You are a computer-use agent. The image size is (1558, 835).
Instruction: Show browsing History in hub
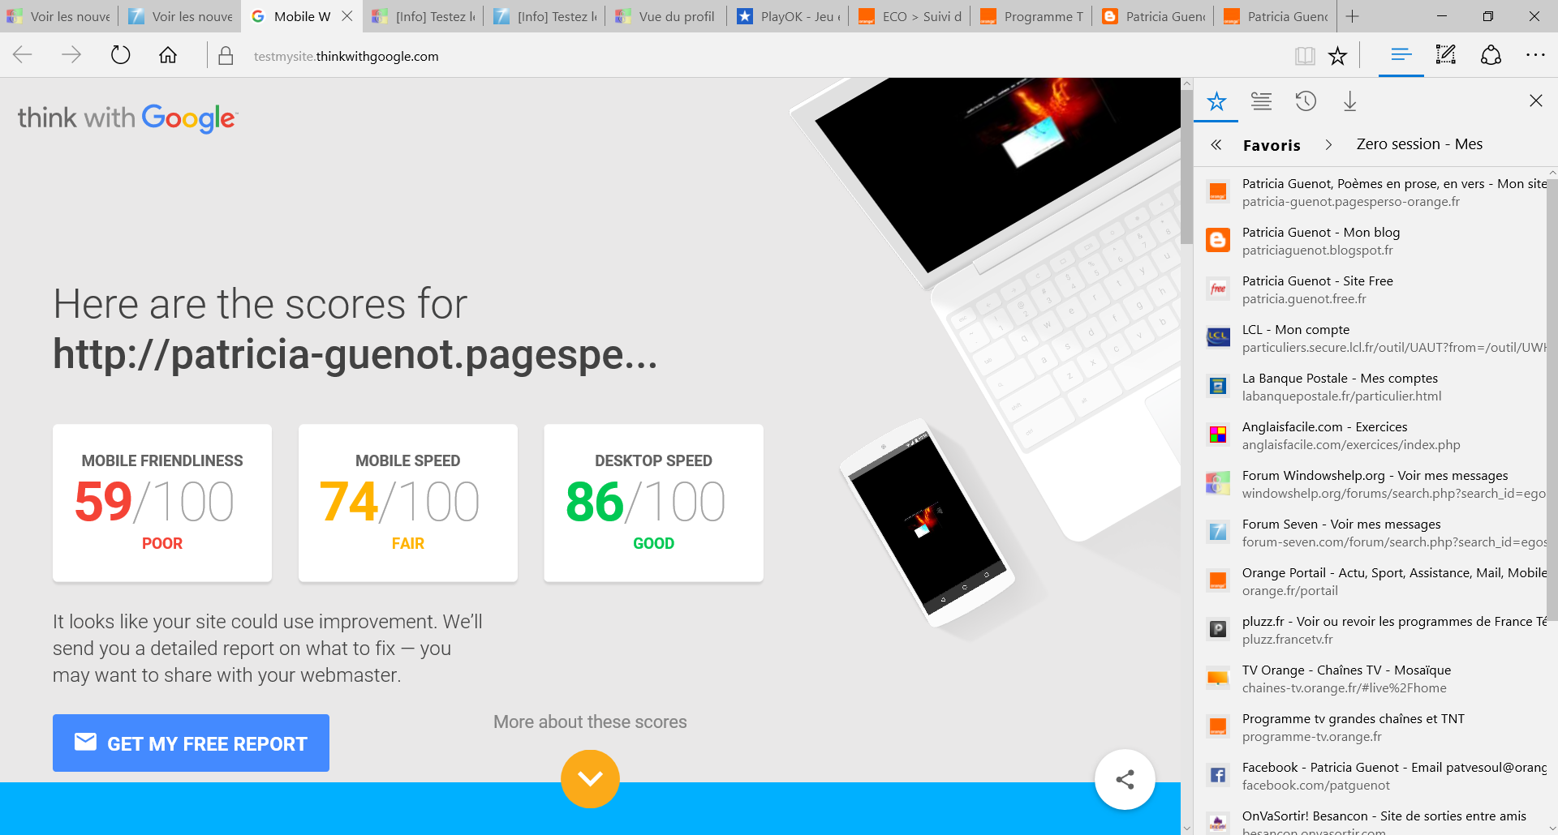click(x=1306, y=101)
